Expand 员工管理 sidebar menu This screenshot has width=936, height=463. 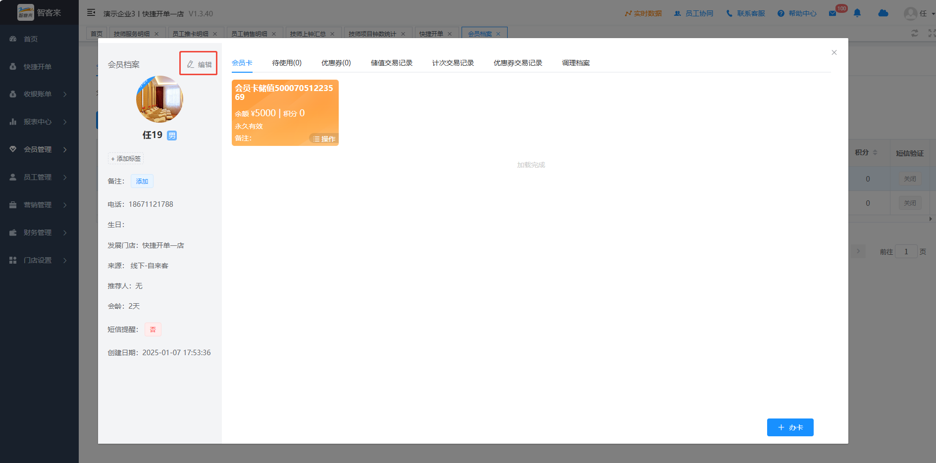click(39, 177)
